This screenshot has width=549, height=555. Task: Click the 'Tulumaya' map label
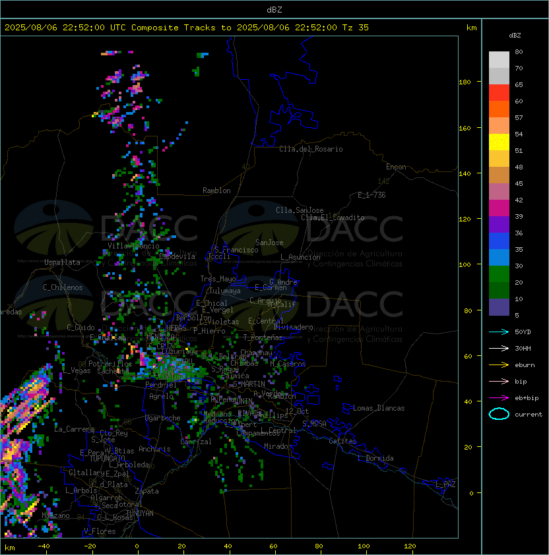click(x=225, y=291)
